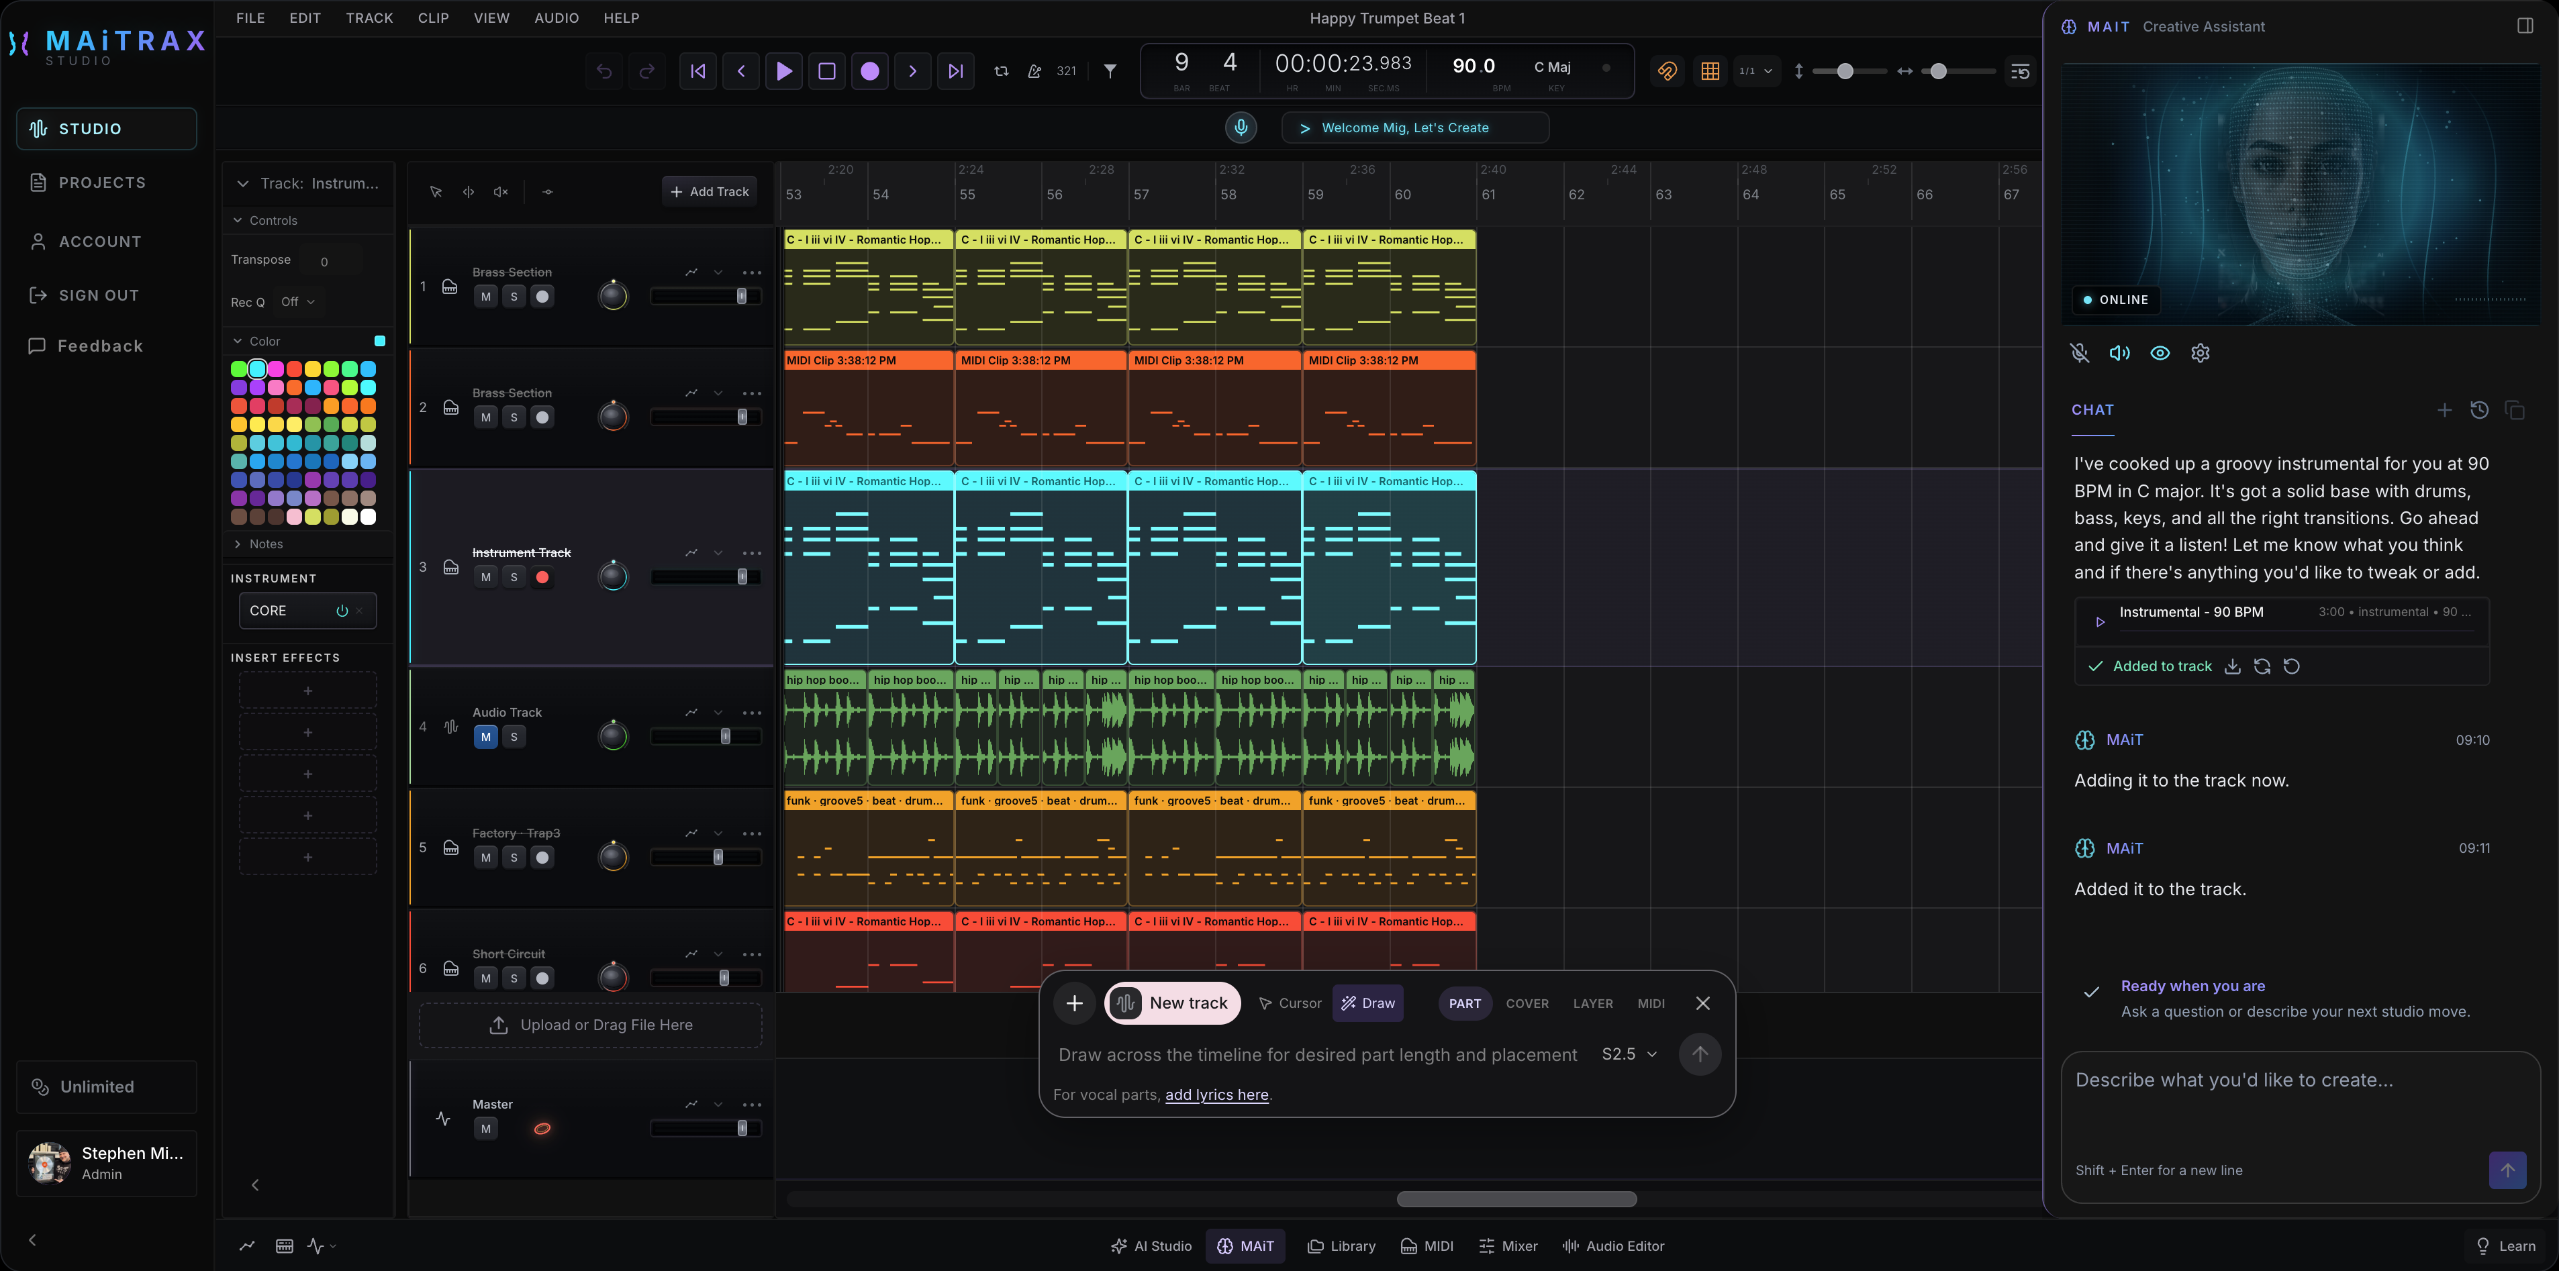Expand chevron on Master track
Image resolution: width=2559 pixels, height=1271 pixels.
pyautogui.click(x=718, y=1104)
